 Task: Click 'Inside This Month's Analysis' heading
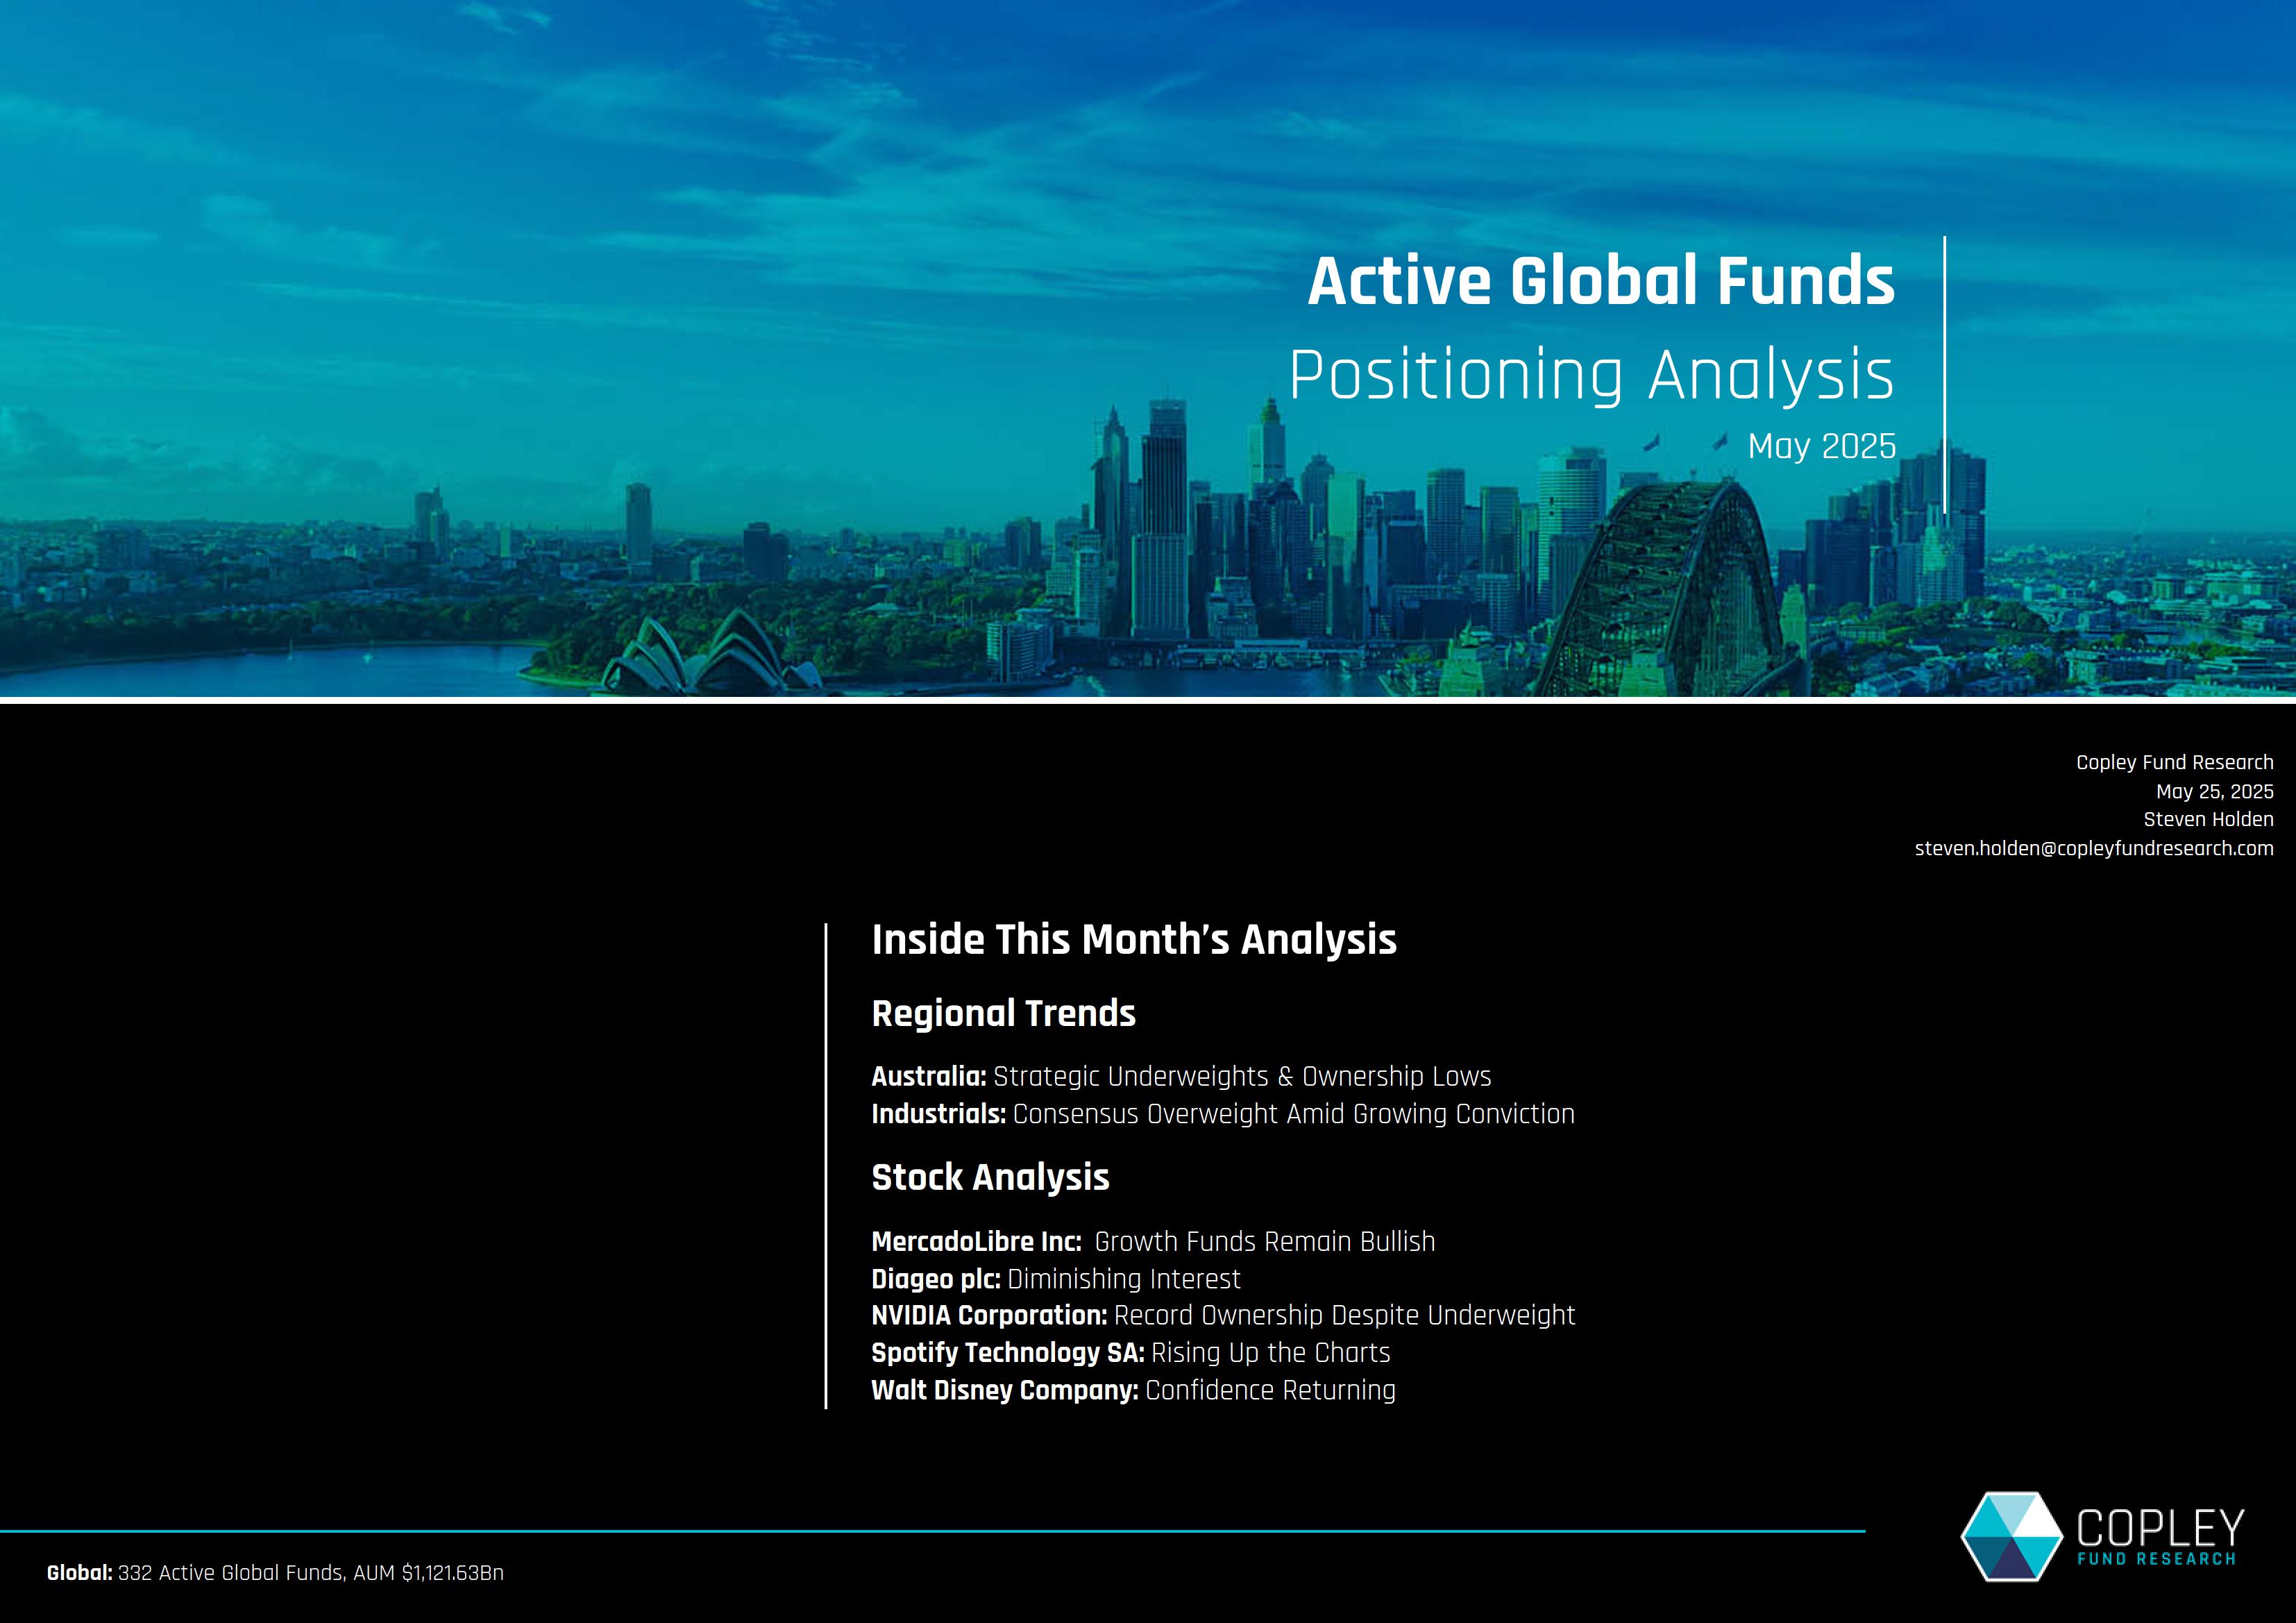click(x=1134, y=939)
